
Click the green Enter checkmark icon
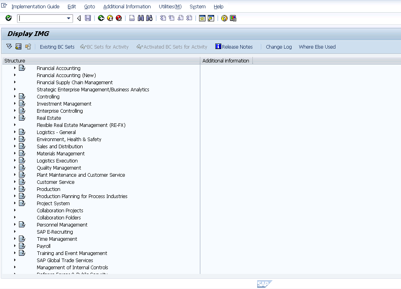[9, 18]
